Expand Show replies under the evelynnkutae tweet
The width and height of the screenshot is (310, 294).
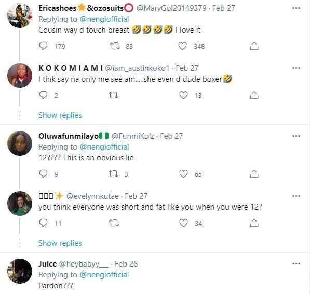pyautogui.click(x=60, y=243)
